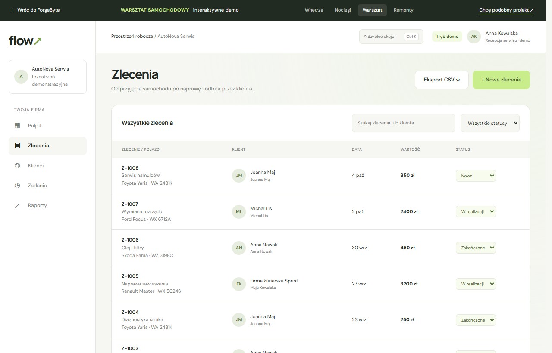Click the Tryb demo badge
Screen dimensions: 552x353
click(447, 37)
